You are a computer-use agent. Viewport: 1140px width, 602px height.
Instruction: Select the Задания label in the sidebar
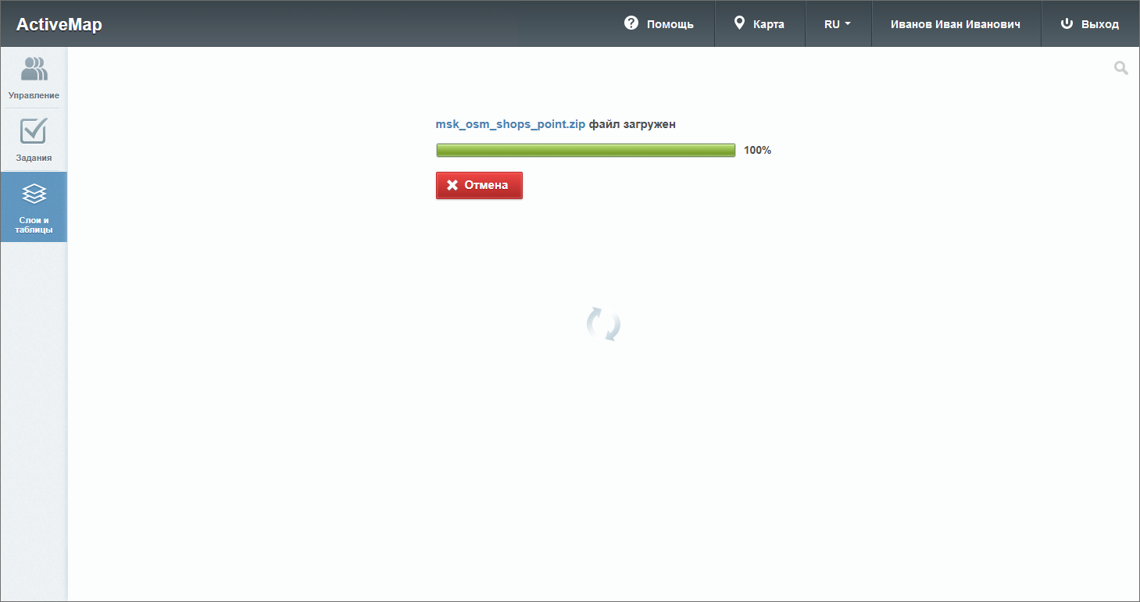[34, 158]
